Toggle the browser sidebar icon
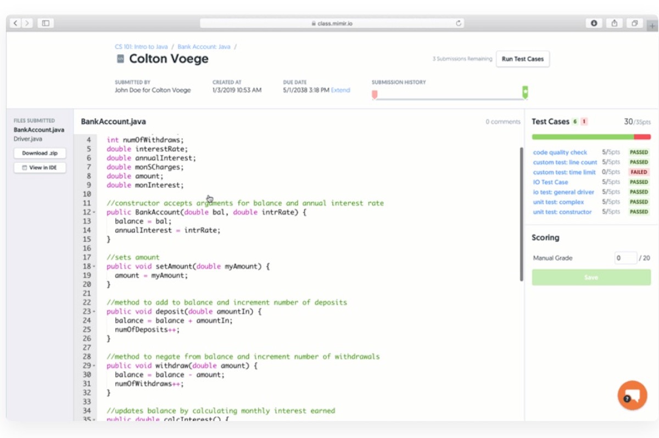 tap(46, 23)
